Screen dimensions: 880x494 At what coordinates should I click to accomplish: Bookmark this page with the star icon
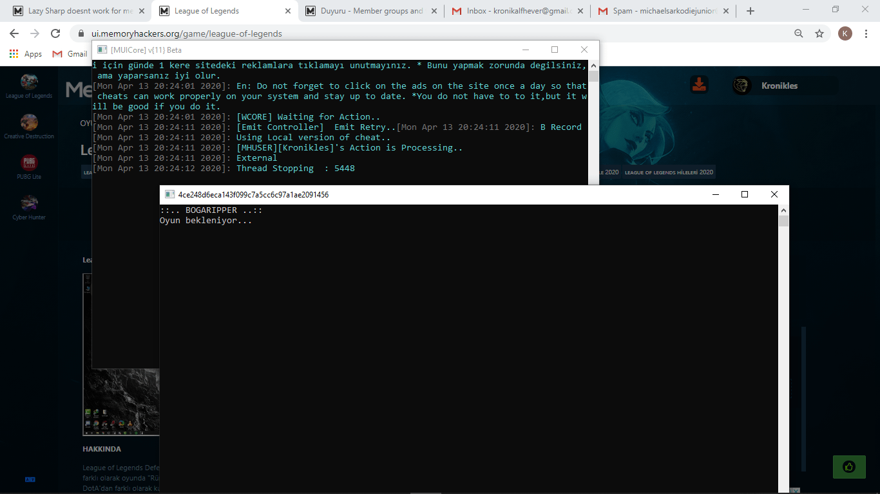pos(819,33)
